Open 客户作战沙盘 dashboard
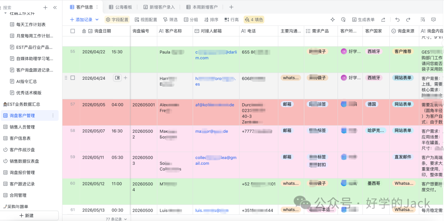This screenshot has height=221, width=444. coord(18,150)
